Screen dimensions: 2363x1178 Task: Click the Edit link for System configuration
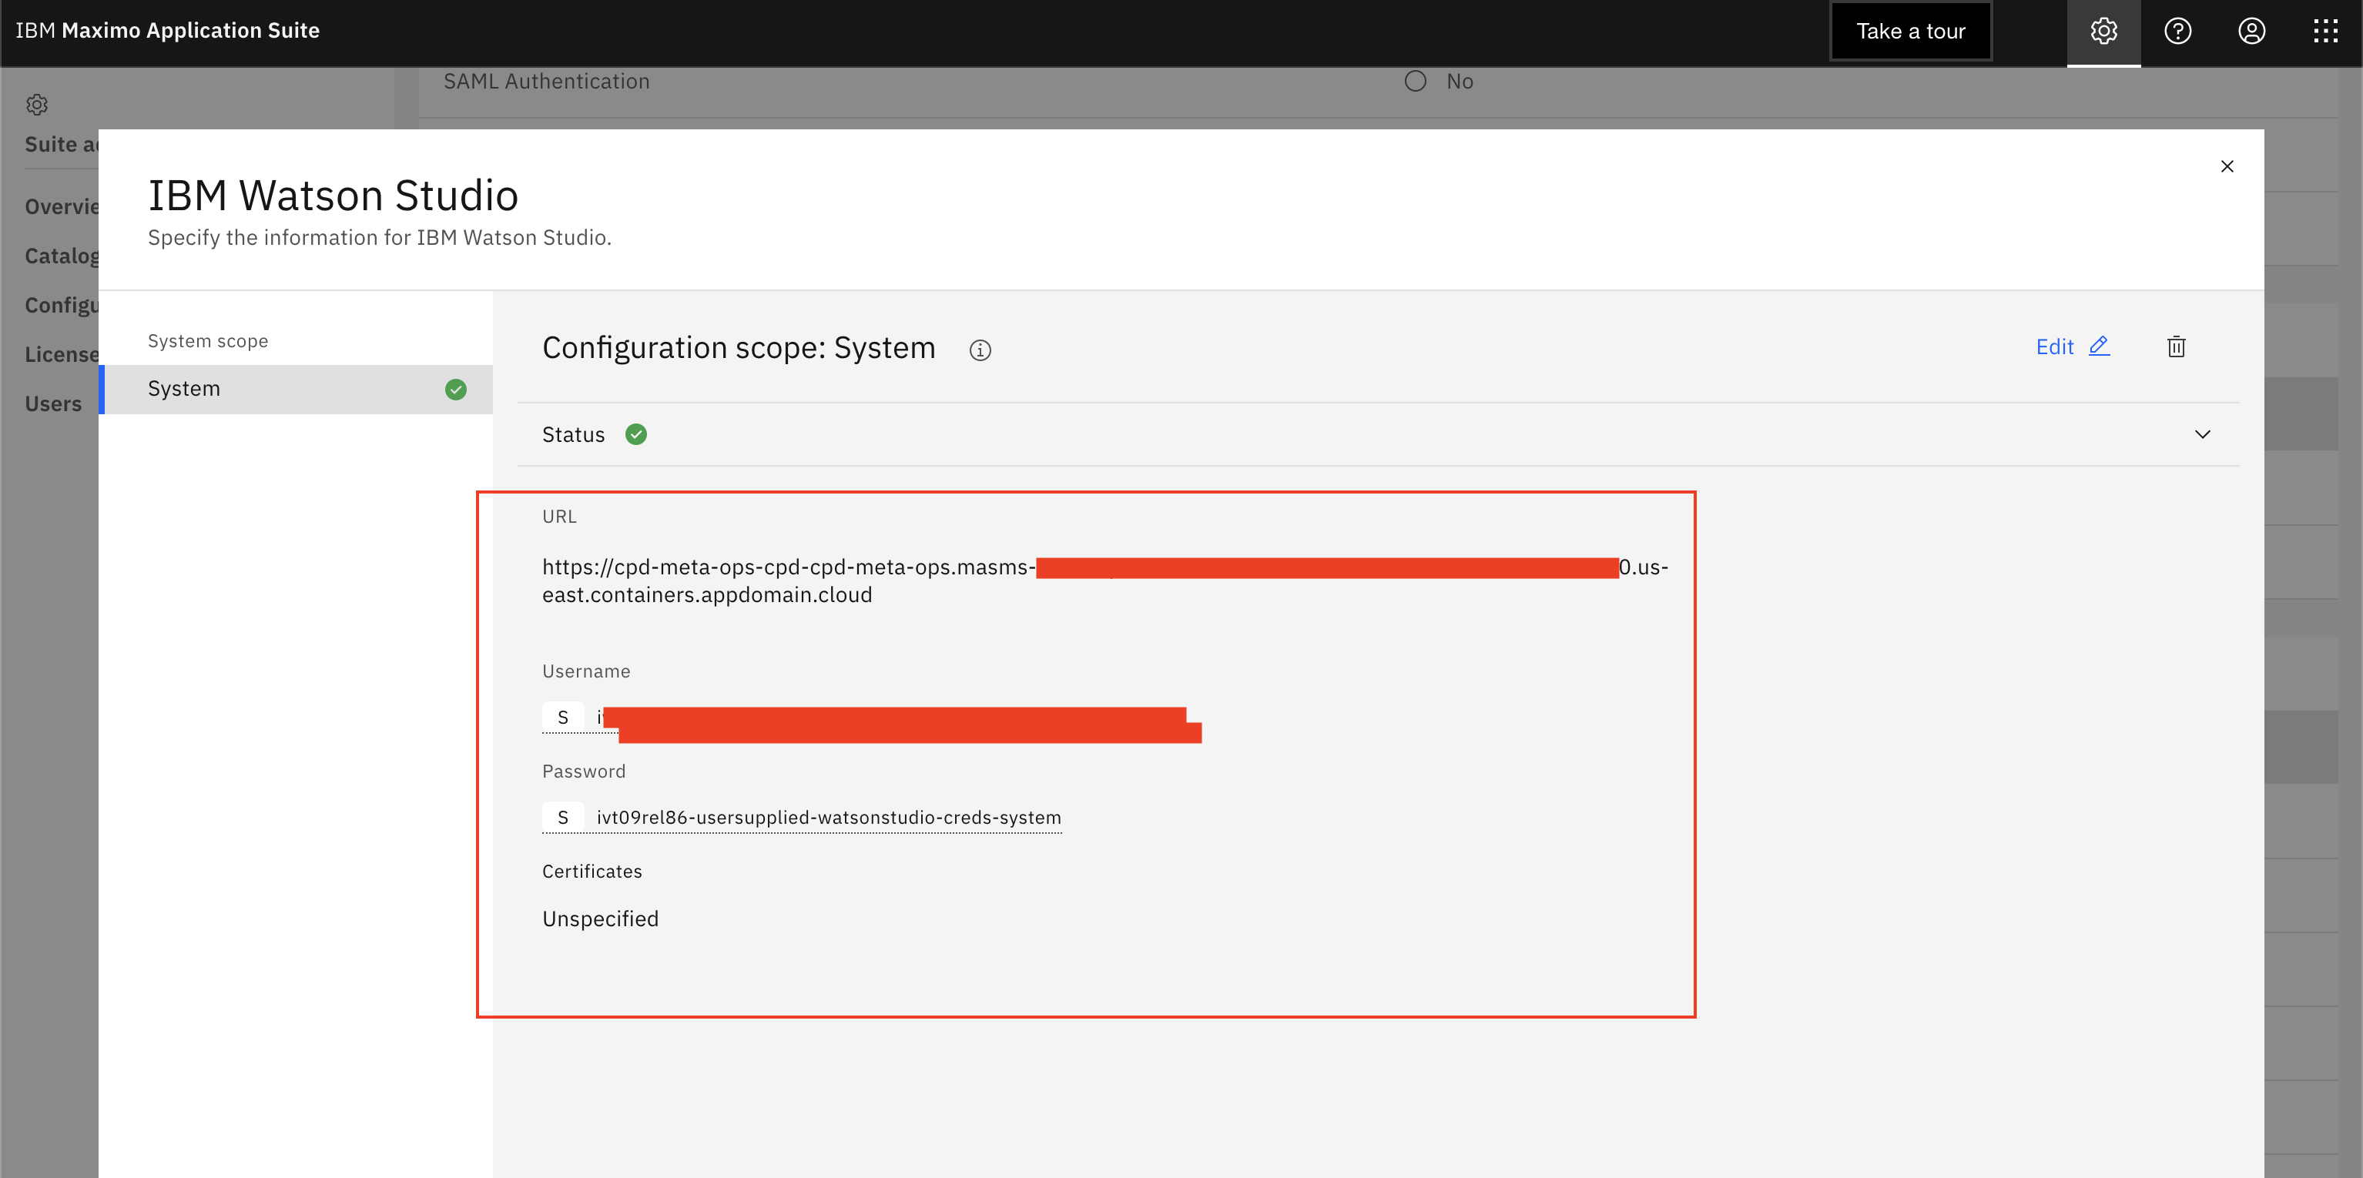2055,346
